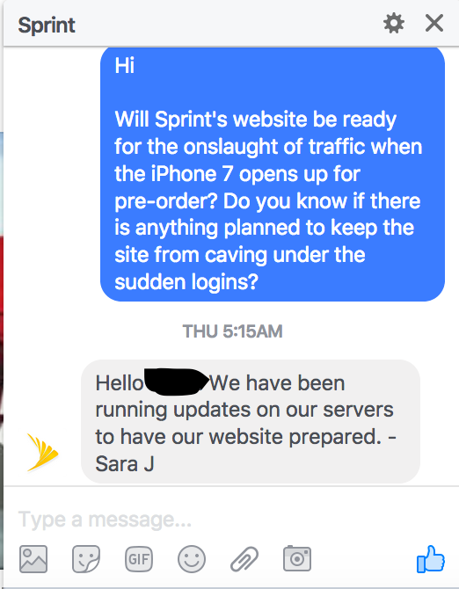Click the chat header bar
The height and width of the screenshot is (589, 459).
[x=231, y=23]
